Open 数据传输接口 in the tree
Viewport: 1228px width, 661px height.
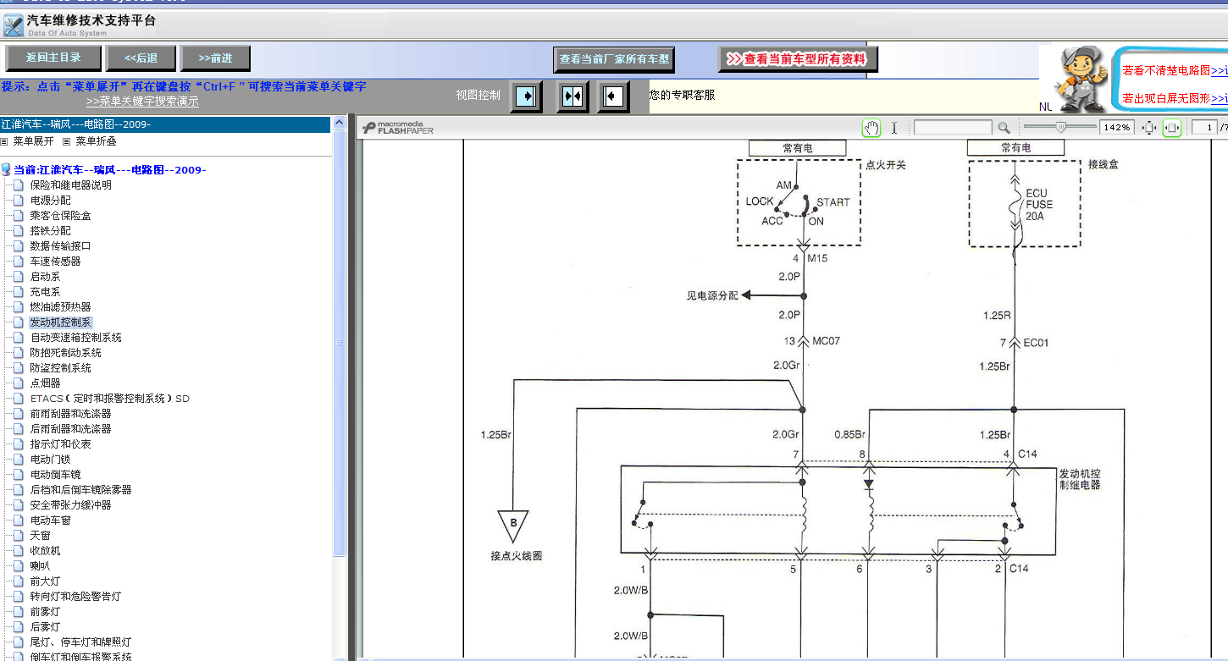point(61,246)
